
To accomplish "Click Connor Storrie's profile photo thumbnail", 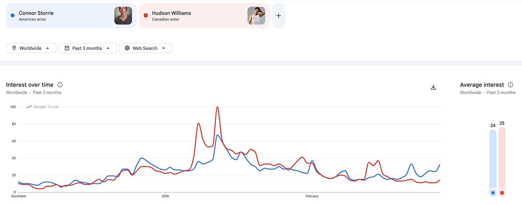I will pos(123,16).
